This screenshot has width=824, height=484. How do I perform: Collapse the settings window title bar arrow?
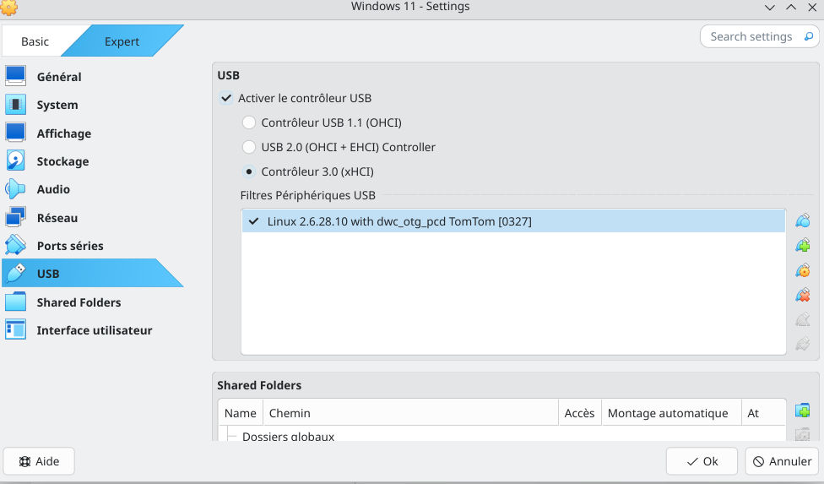tap(770, 7)
